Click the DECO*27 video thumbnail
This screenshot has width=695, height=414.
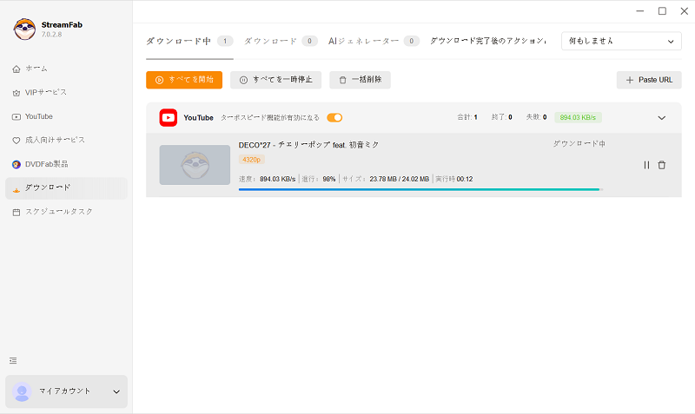coord(195,165)
